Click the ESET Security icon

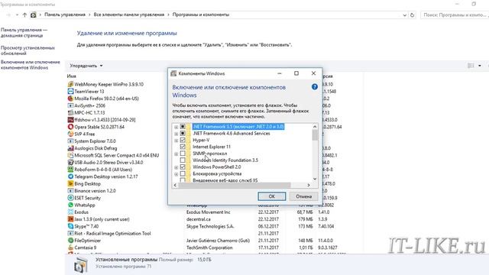pos(70,198)
